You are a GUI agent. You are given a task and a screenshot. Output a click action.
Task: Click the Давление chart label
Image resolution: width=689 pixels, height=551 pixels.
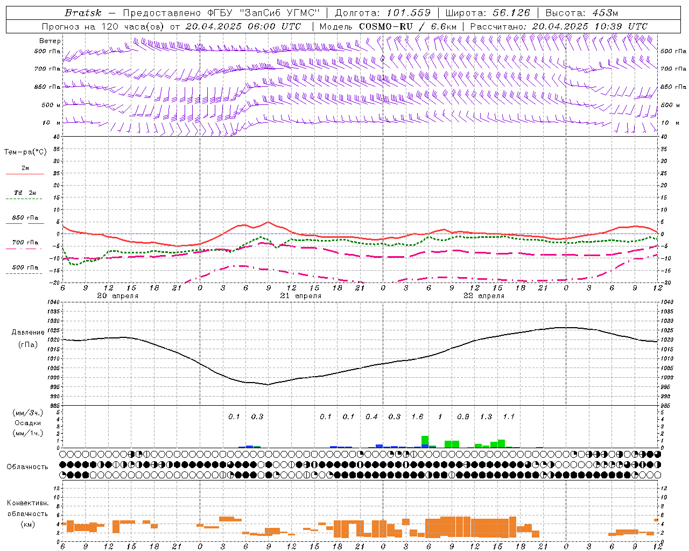[x=28, y=333]
